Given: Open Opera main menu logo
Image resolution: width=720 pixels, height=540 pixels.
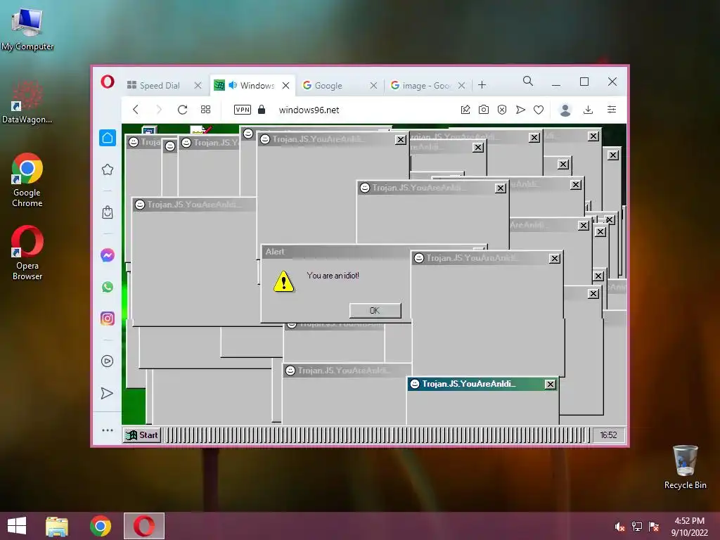Looking at the screenshot, I should [108, 82].
